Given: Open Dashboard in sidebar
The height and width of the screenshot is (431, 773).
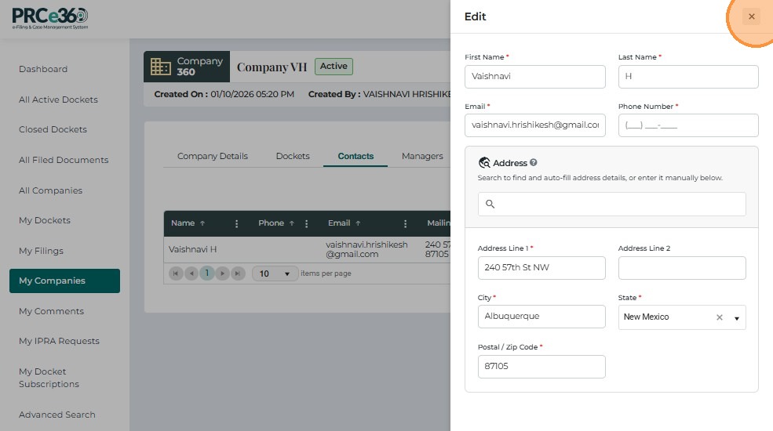Looking at the screenshot, I should (43, 69).
